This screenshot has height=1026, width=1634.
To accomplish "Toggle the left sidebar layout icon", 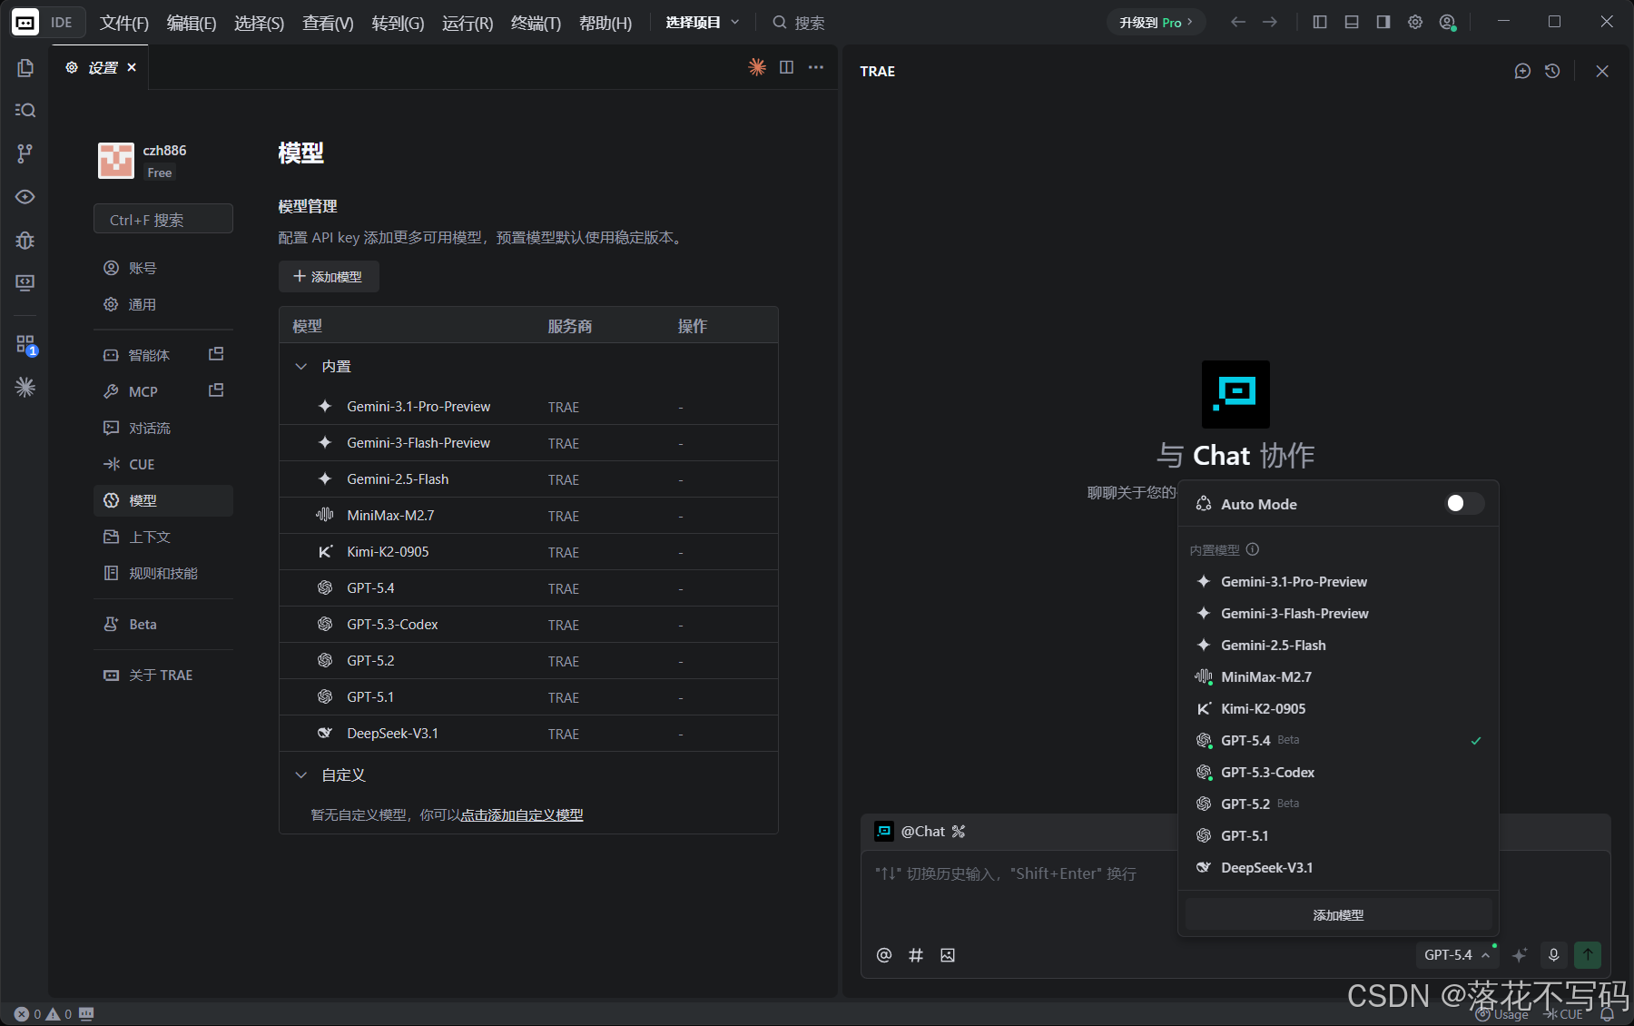I will click(1320, 22).
